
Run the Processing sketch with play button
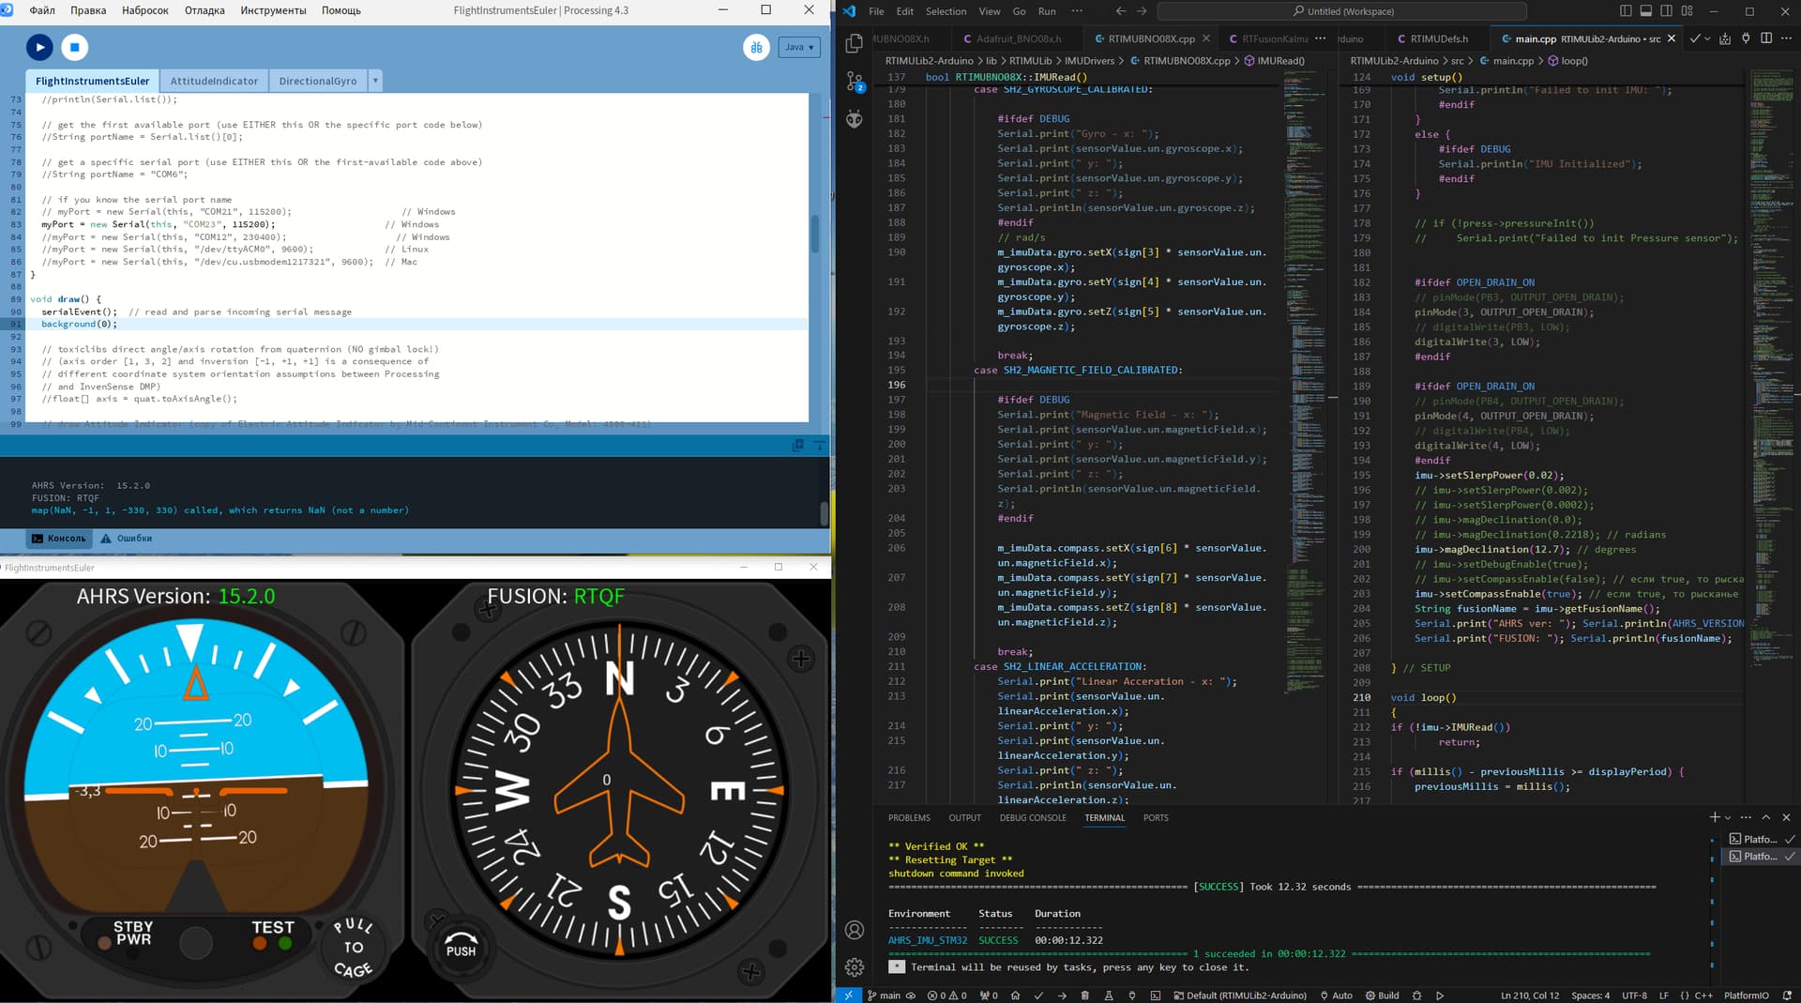[x=39, y=47]
